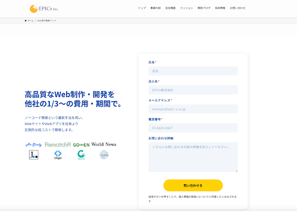Open the お問い合わせ menu item
Image resolution: width=297 pixels, height=211 pixels.
coord(237,8)
